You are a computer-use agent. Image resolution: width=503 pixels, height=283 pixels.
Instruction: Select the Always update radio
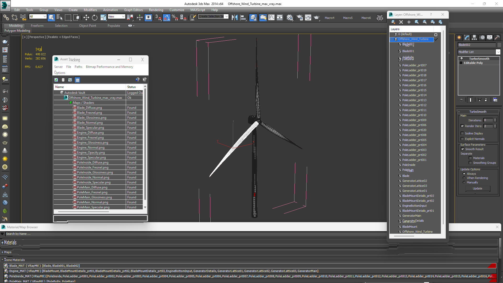point(464,174)
